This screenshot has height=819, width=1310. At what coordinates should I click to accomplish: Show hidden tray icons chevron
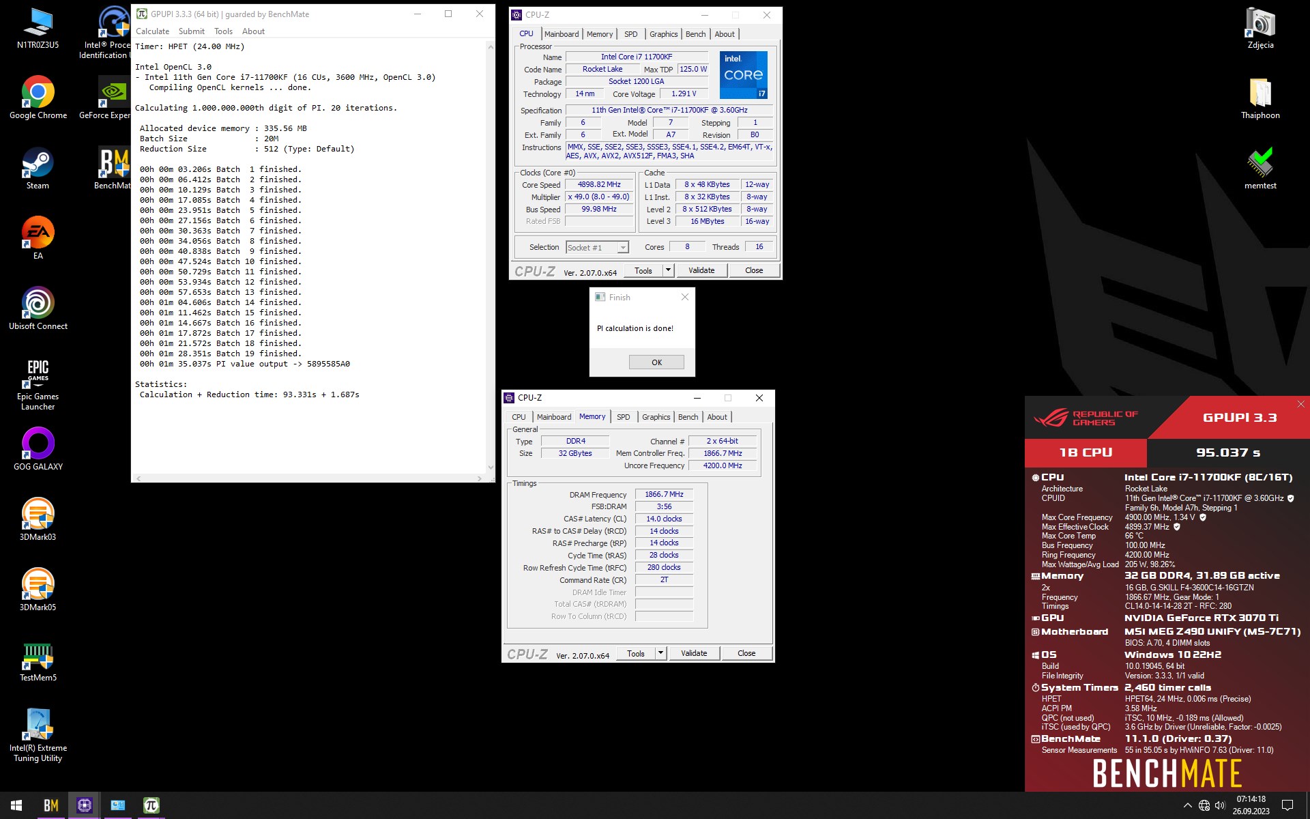(1188, 805)
